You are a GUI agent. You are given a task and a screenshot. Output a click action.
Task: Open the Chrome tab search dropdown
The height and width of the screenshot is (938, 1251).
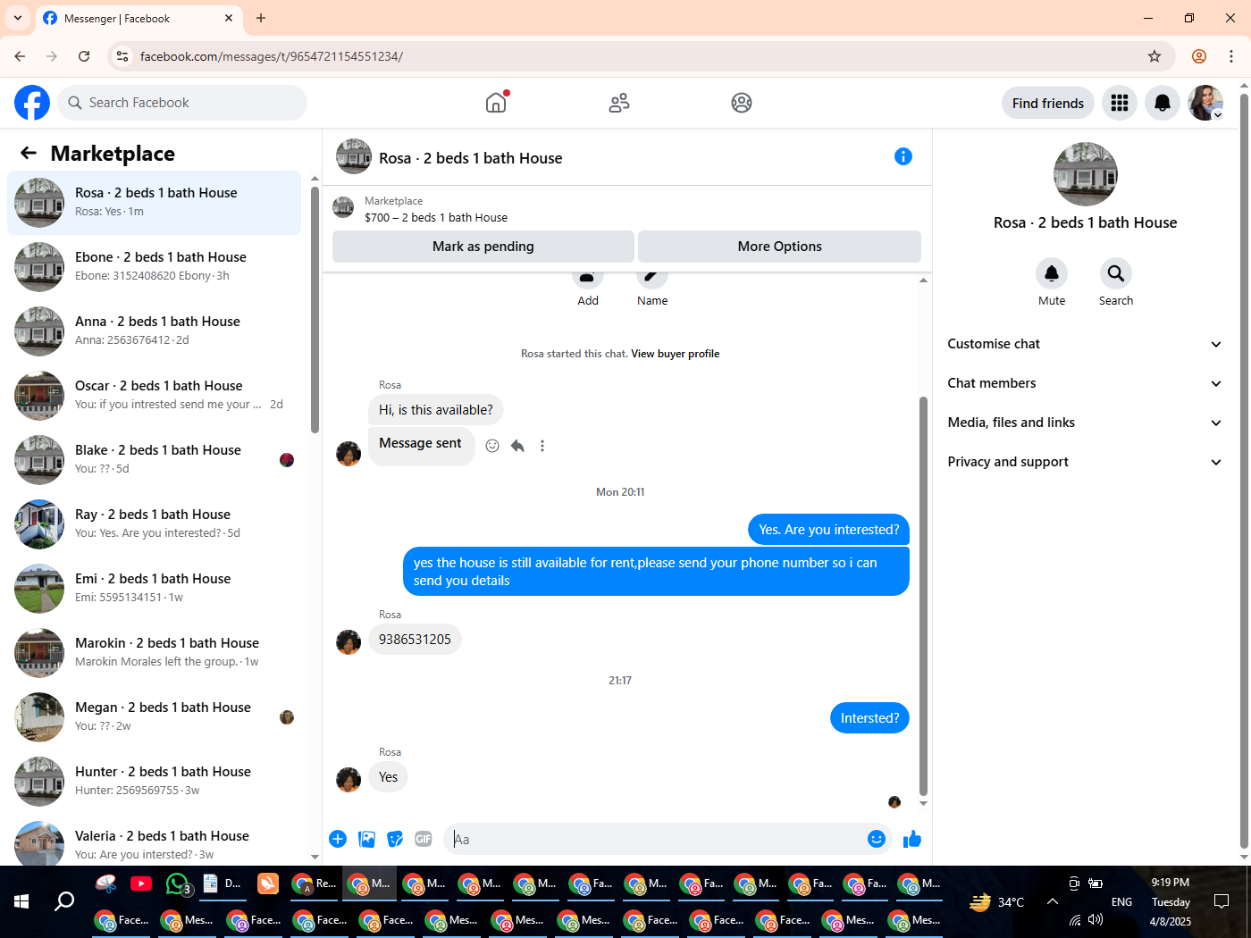click(18, 18)
